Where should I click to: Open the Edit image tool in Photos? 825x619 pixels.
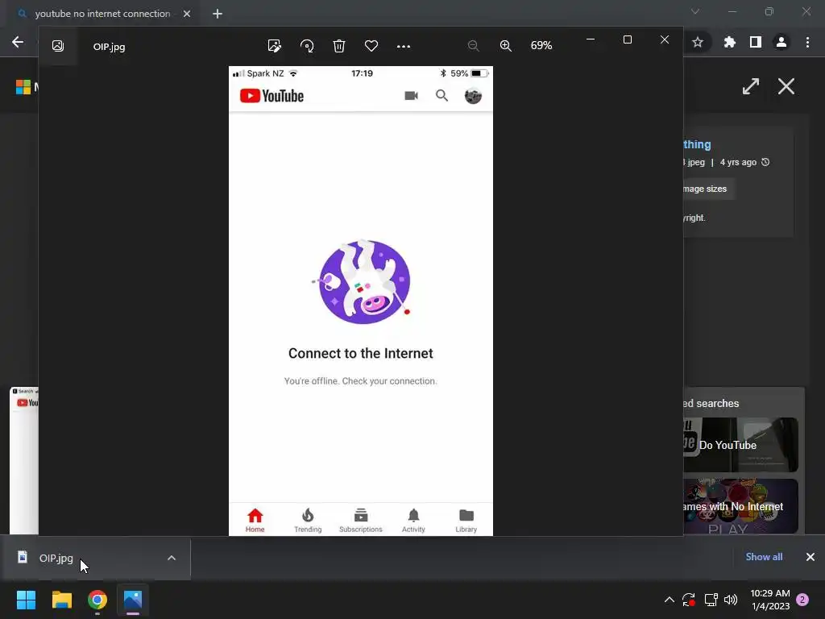pyautogui.click(x=274, y=46)
